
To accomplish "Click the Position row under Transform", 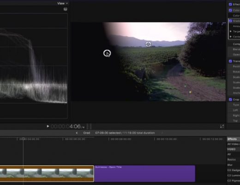I will pos(234,67).
